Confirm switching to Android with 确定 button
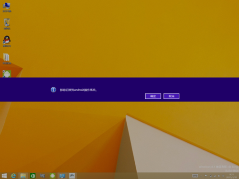The height and width of the screenshot is (179, 239). tap(153, 96)
